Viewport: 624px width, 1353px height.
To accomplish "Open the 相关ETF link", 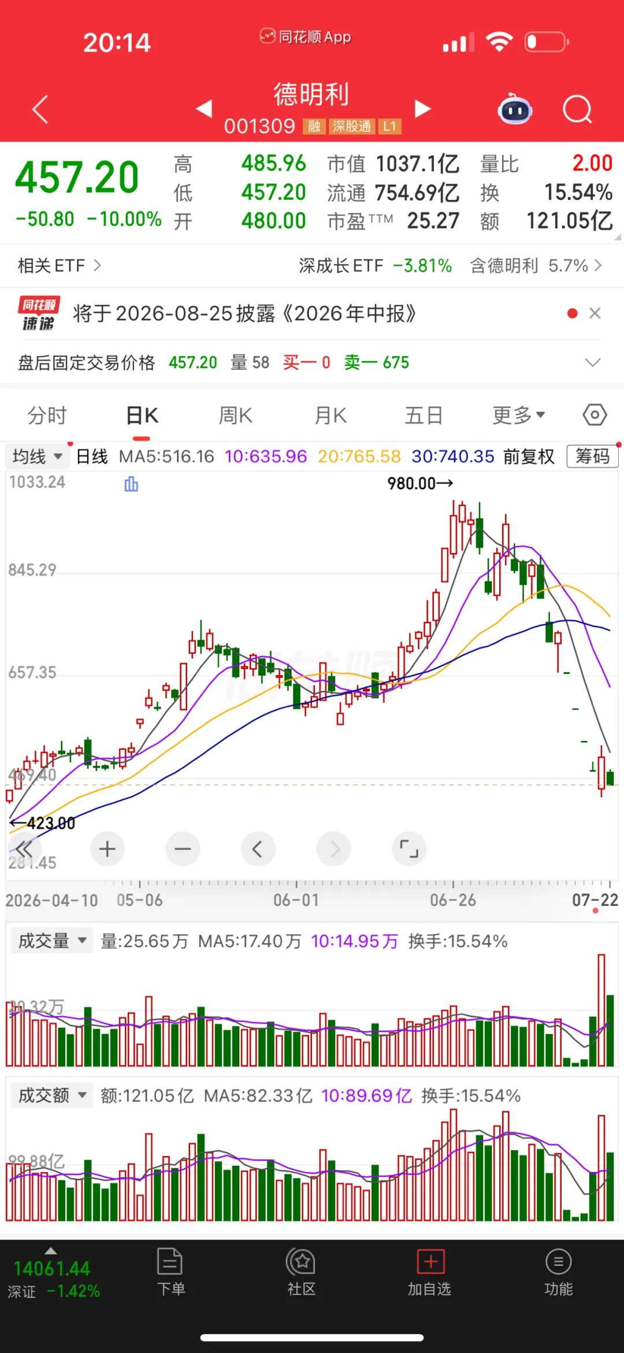I will pos(60,266).
